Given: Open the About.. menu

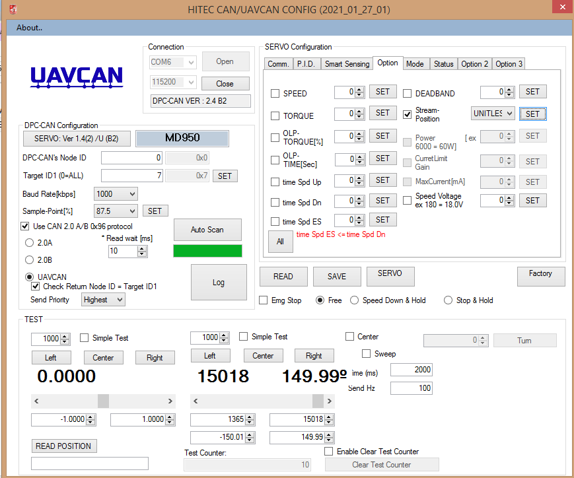Looking at the screenshot, I should [x=29, y=28].
